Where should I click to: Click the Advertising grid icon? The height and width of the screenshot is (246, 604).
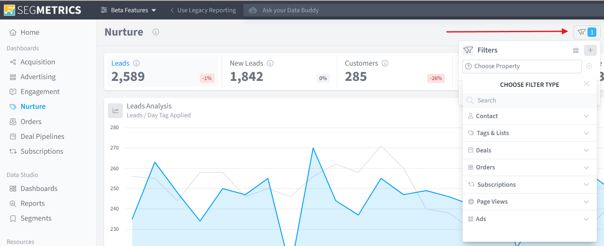click(x=13, y=77)
